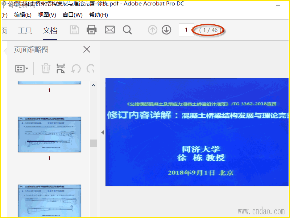Close the page thumbnails panel
Screen dimensions: 290x218
(87, 49)
